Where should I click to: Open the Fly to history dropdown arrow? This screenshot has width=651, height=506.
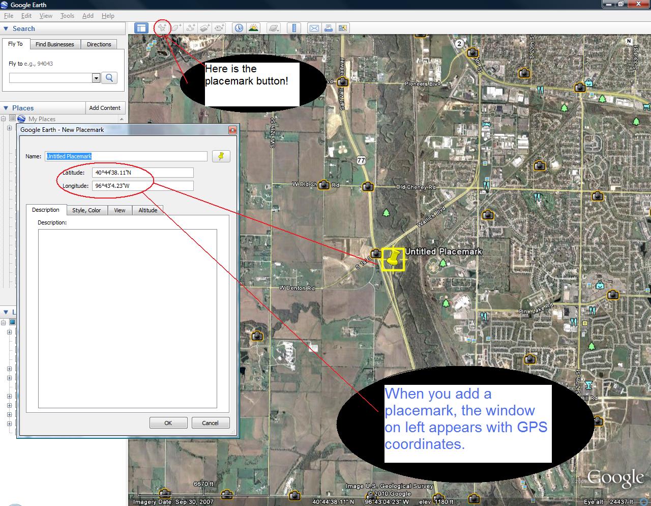(x=96, y=78)
